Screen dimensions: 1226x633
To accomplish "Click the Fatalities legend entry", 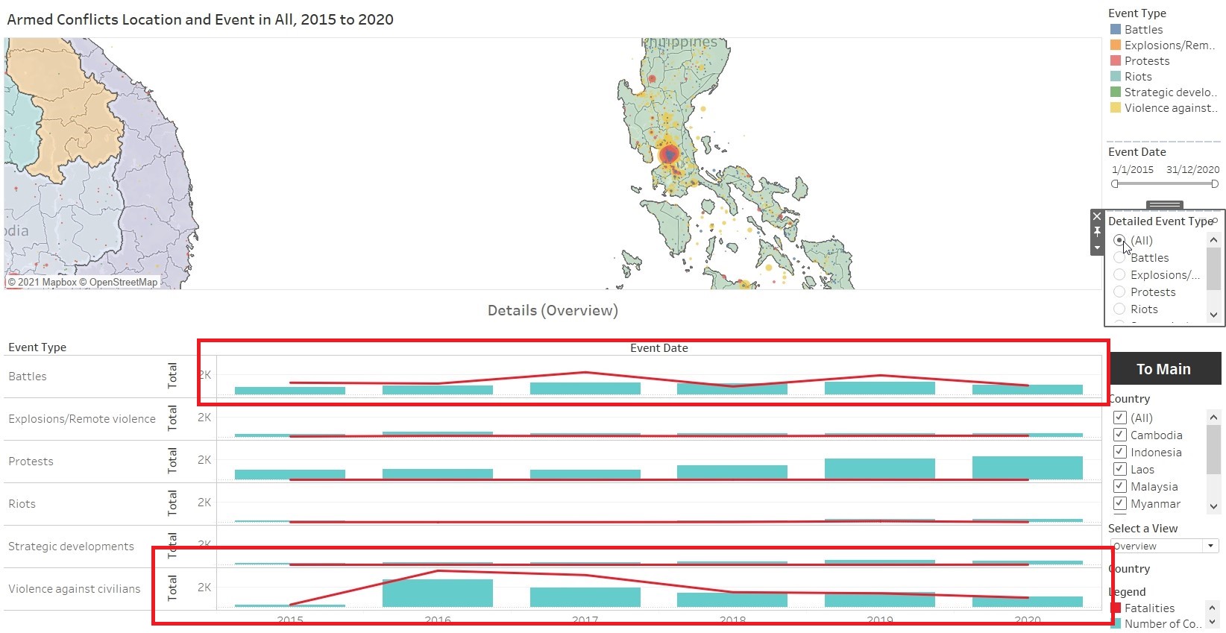I will [x=1148, y=608].
